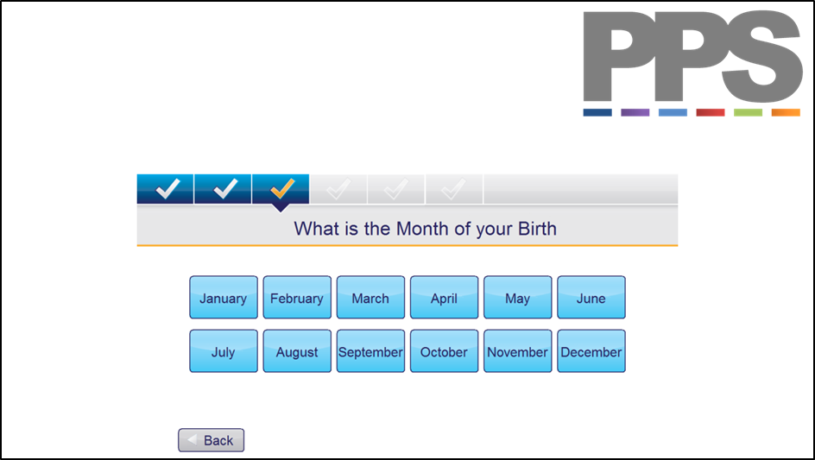Click the PPS logo
The height and width of the screenshot is (460, 815).
[x=692, y=63]
